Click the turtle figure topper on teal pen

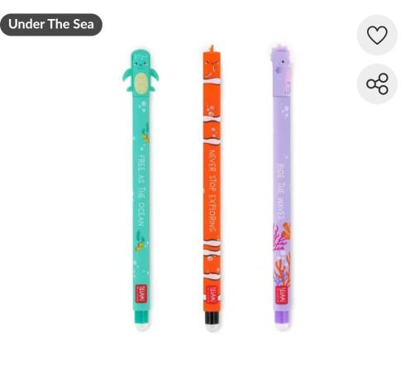[x=141, y=71]
